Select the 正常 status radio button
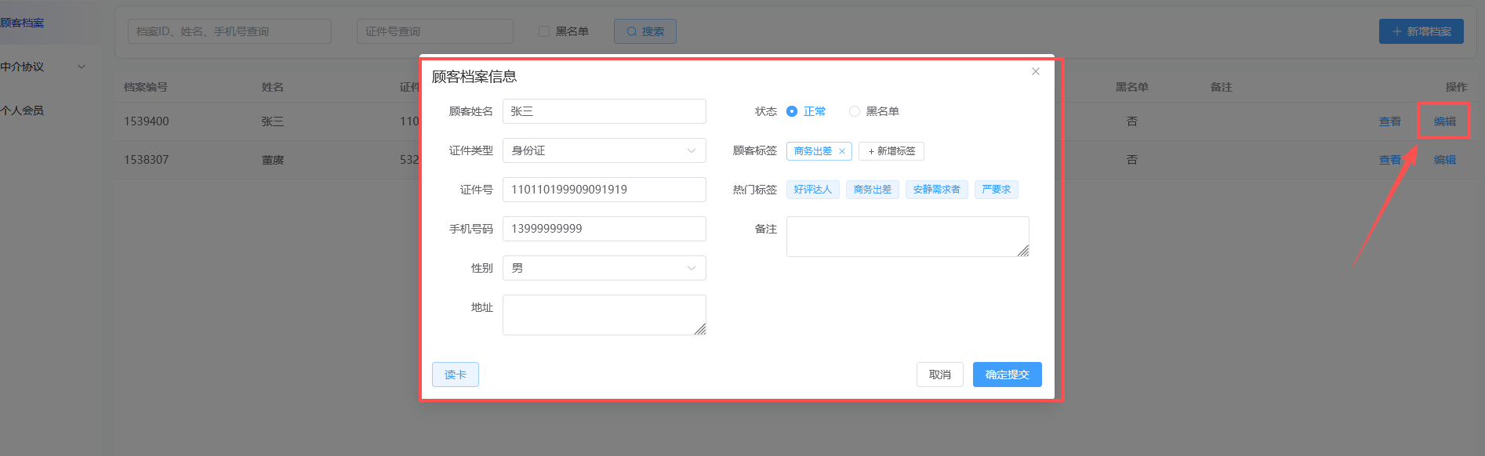This screenshot has width=1485, height=456. [x=792, y=111]
